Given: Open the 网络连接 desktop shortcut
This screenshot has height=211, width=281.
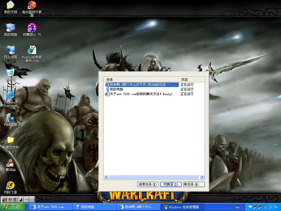Looking at the screenshot, I should (x=10, y=120).
